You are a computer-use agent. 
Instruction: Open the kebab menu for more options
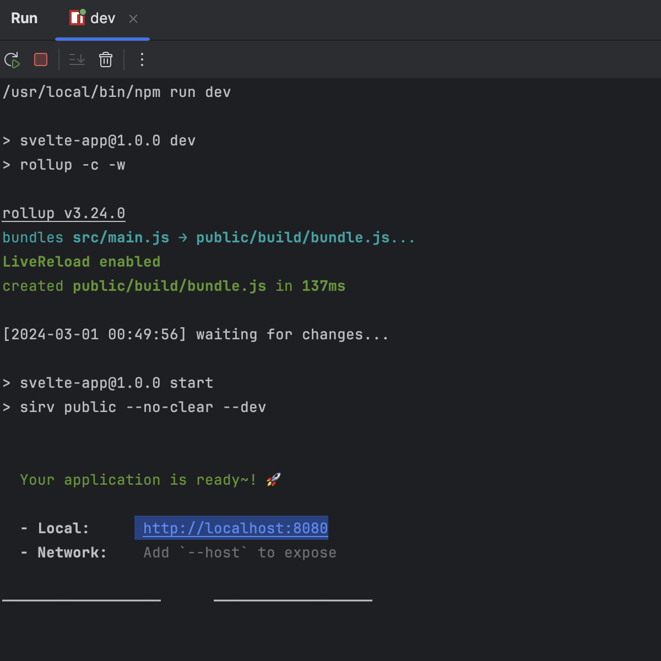tap(142, 59)
